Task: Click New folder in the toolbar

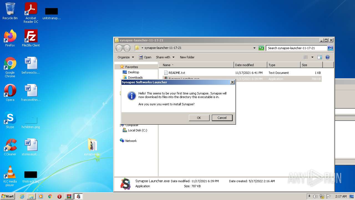Action: click(x=187, y=57)
